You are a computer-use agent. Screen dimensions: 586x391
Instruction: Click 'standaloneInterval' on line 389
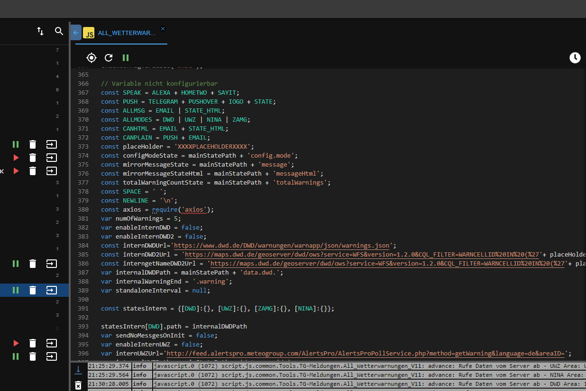(148, 290)
